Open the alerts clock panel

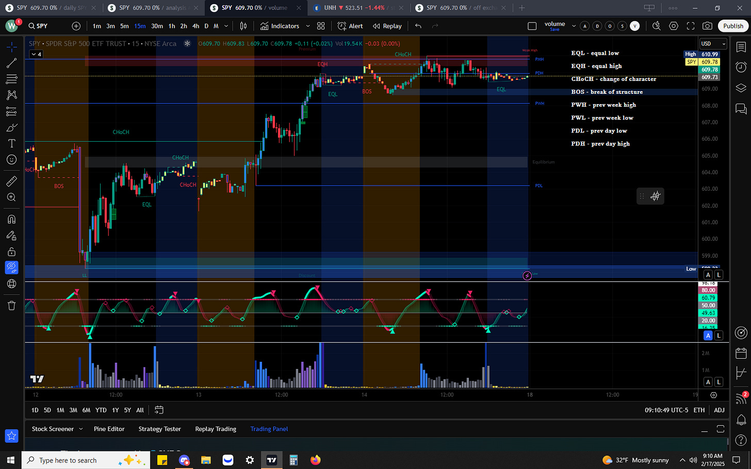[x=741, y=67]
